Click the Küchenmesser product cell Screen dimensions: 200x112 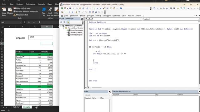click(x=22, y=79)
